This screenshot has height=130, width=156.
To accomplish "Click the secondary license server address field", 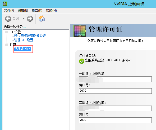I will 115,108.
